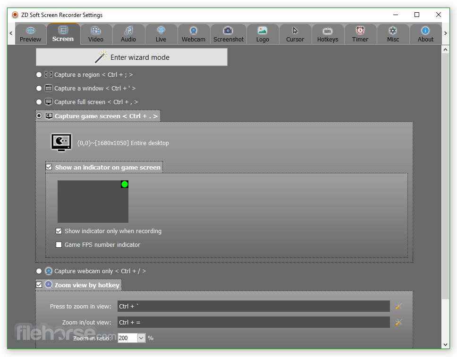Clear the Press to zoom in view hotkey
Screen dimensions: 457x357
398,307
